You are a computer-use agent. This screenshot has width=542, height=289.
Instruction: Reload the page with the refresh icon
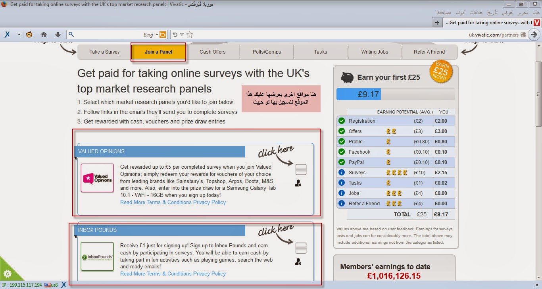point(175,35)
